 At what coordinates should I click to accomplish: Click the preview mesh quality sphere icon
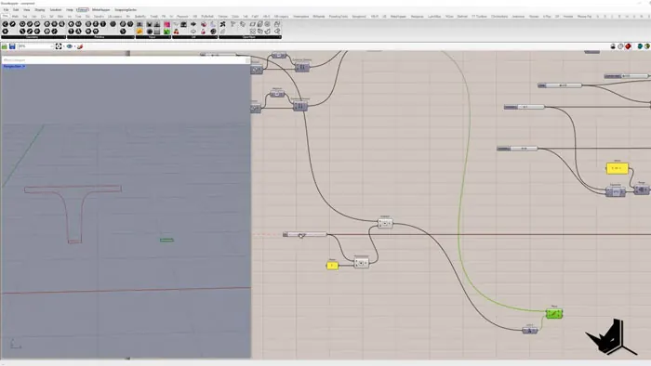[647, 46]
